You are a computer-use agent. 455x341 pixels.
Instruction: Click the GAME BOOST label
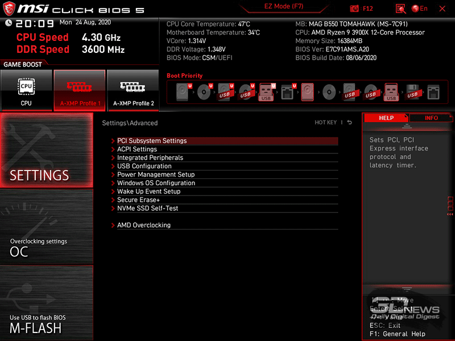pos(23,64)
